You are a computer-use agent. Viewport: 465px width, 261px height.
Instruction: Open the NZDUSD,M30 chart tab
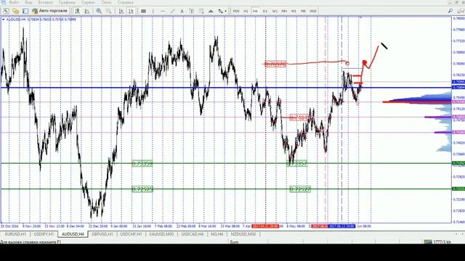pos(243,234)
